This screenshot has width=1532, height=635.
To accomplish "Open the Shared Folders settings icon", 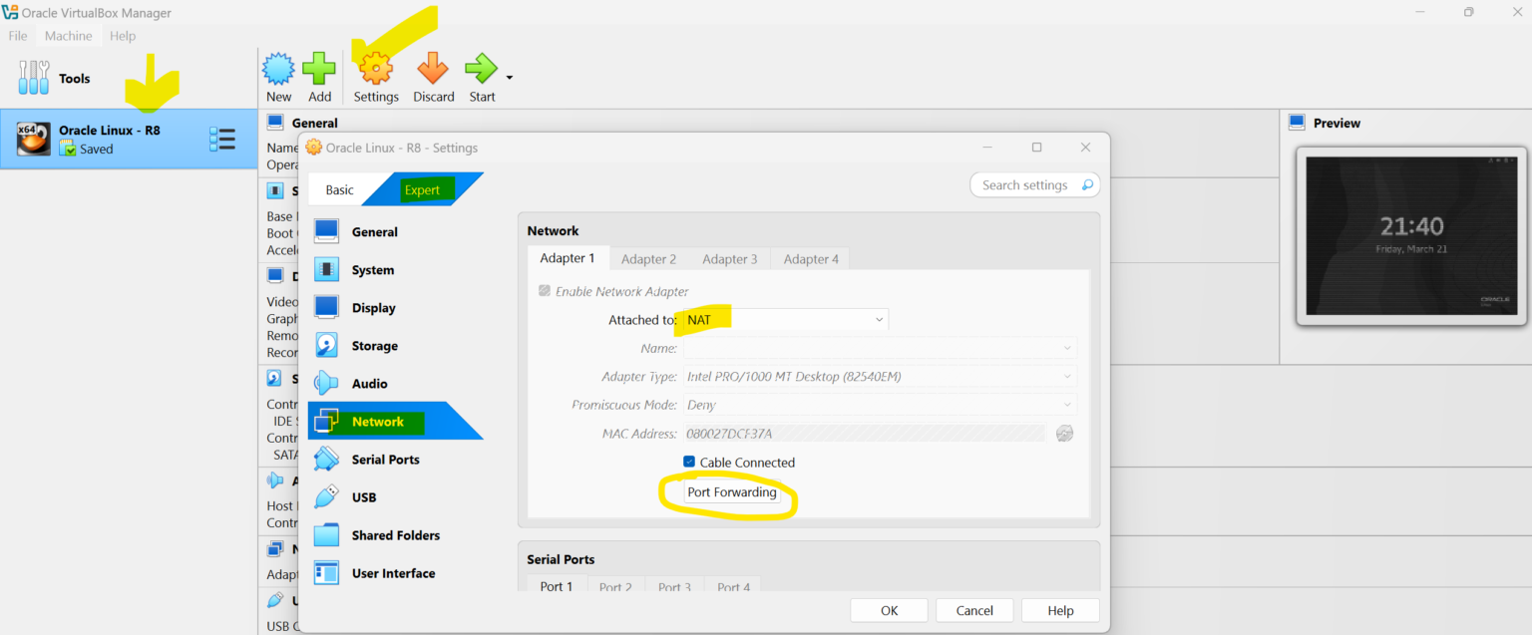I will tap(327, 534).
